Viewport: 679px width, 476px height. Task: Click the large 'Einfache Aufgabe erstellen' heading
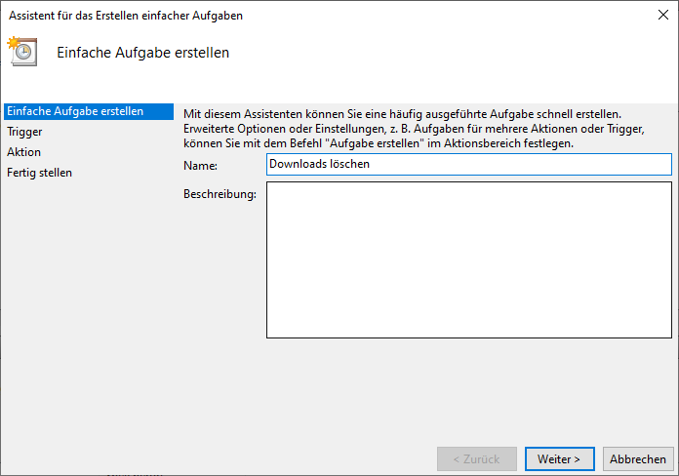(x=143, y=53)
